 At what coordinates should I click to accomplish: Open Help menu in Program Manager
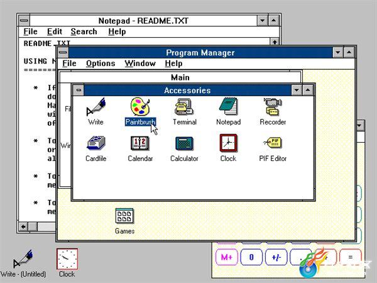(x=173, y=64)
